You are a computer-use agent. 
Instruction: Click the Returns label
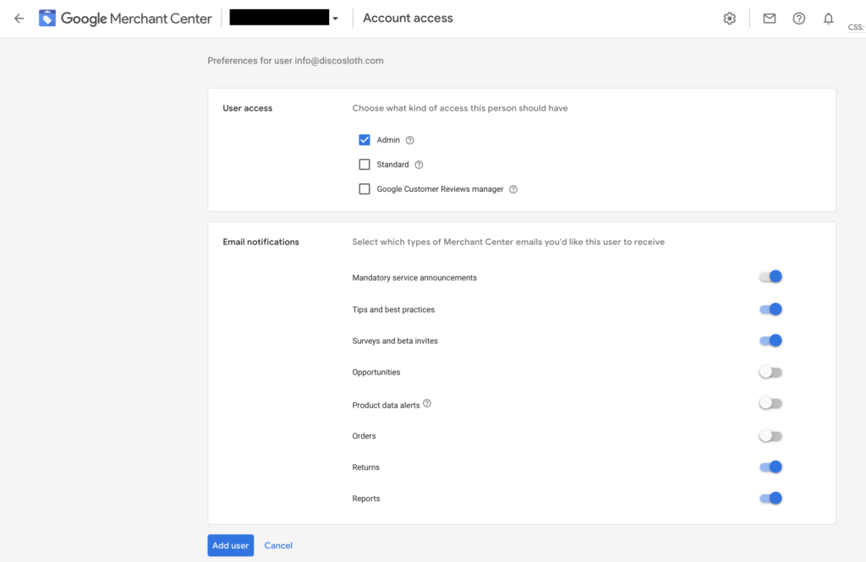click(365, 467)
